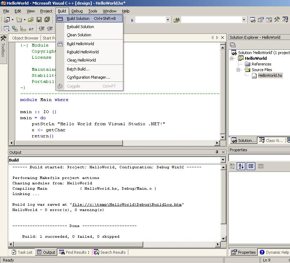290x263 pixels.
Task: Switch to the Task List tab
Action: click(22, 252)
